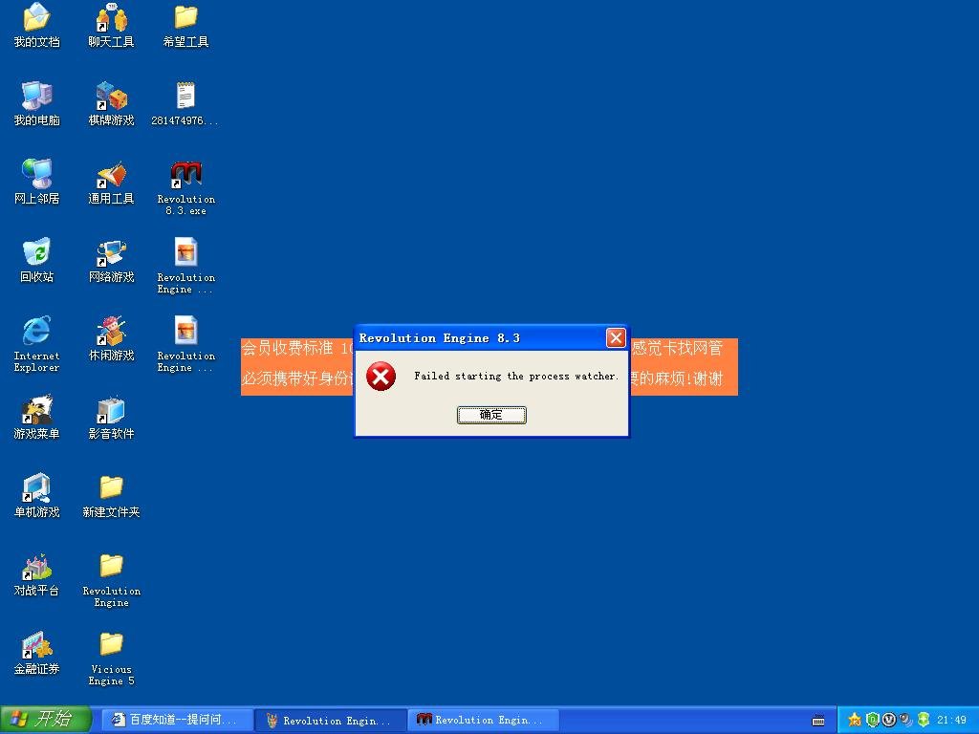Switch to 百度知道 taskbar window

[x=177, y=720]
